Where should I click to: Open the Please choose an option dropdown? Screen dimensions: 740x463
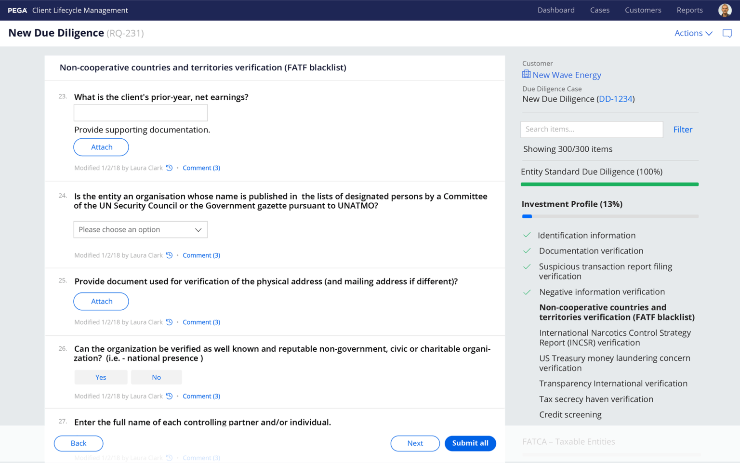coord(140,229)
